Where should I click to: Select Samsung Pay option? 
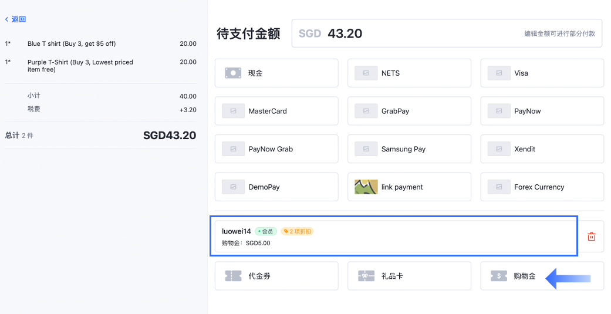point(409,149)
